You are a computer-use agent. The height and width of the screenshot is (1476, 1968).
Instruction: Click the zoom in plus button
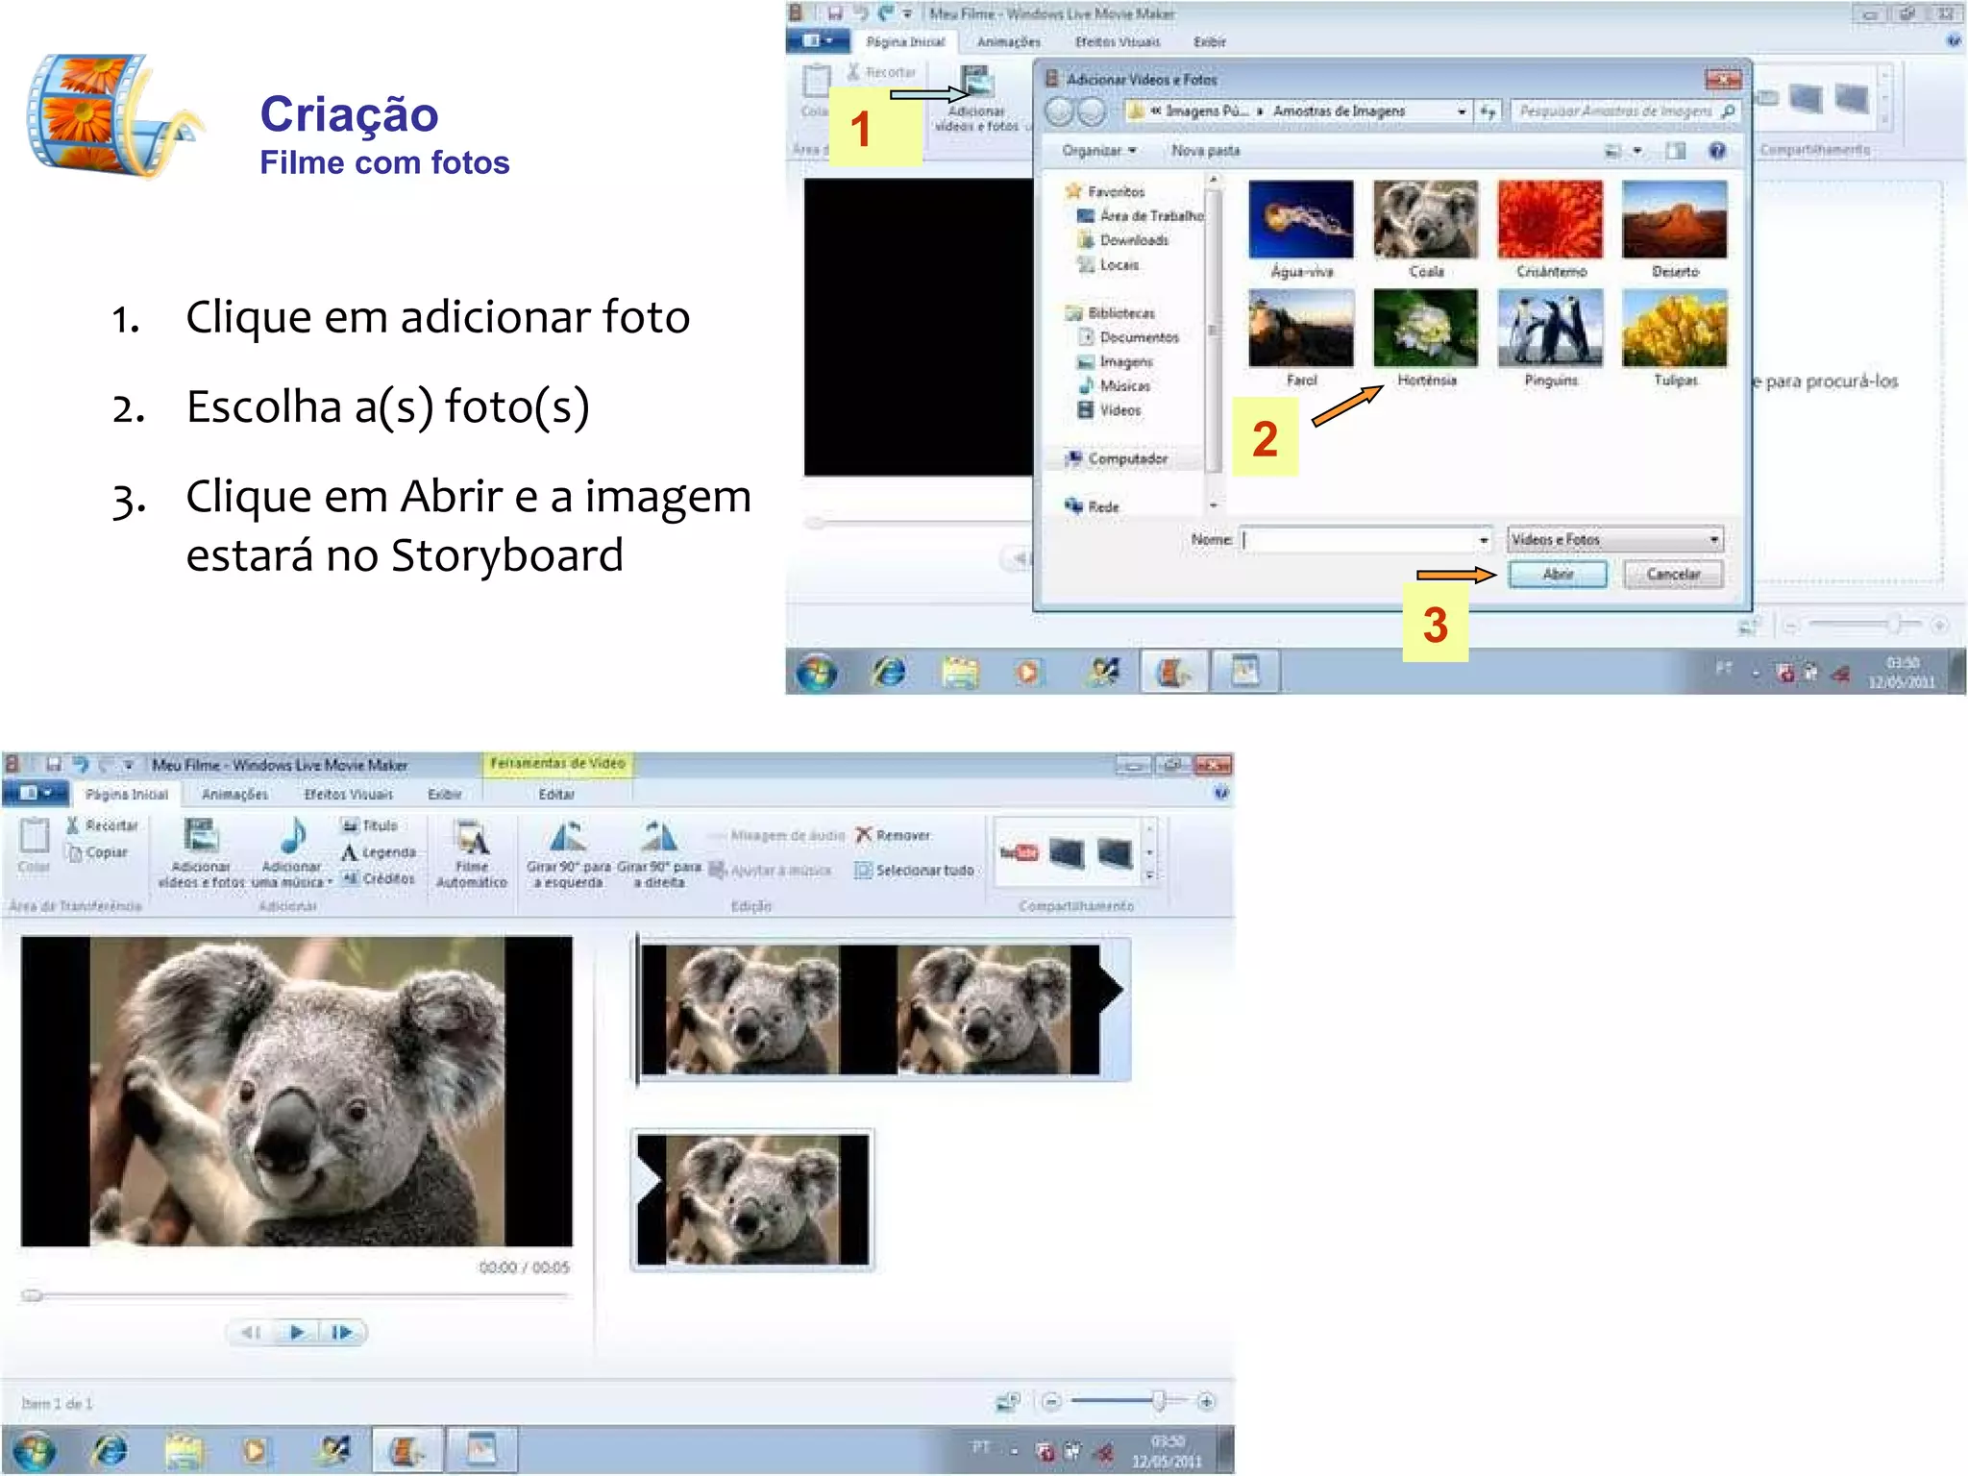(1206, 1402)
